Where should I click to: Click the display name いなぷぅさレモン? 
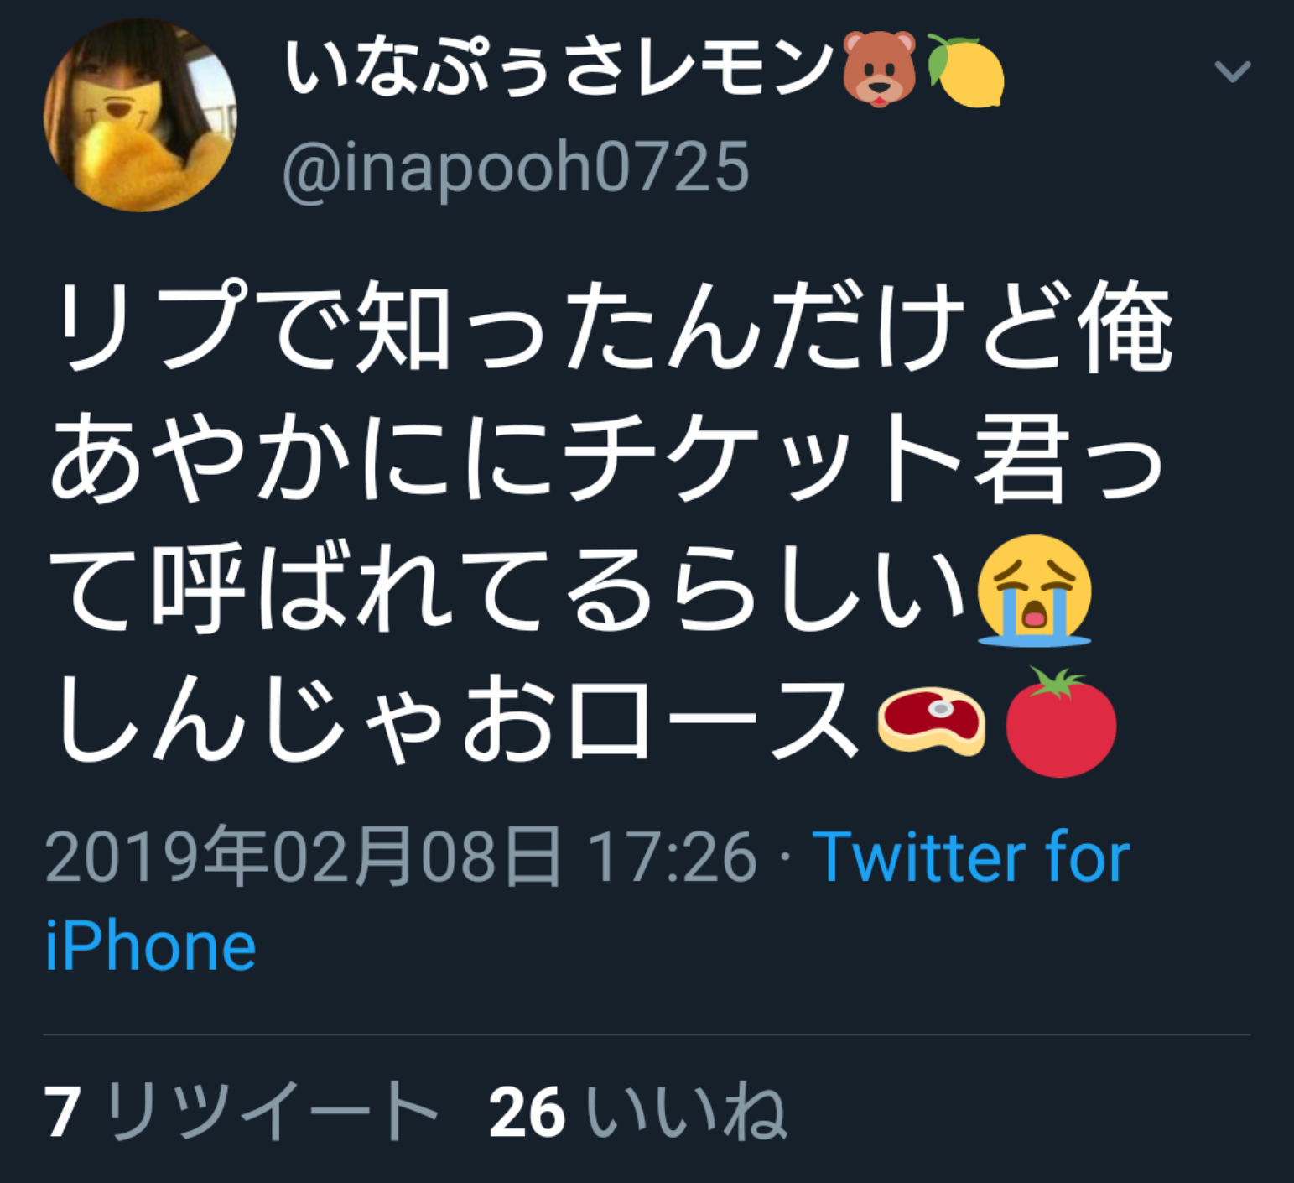pyautogui.click(x=559, y=69)
